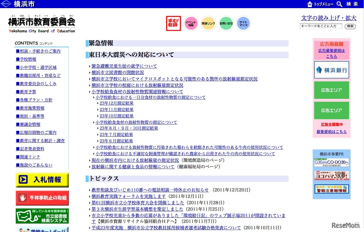Open the green お問い合せ circle icon
This screenshot has height=232, width=364.
[x=226, y=24]
